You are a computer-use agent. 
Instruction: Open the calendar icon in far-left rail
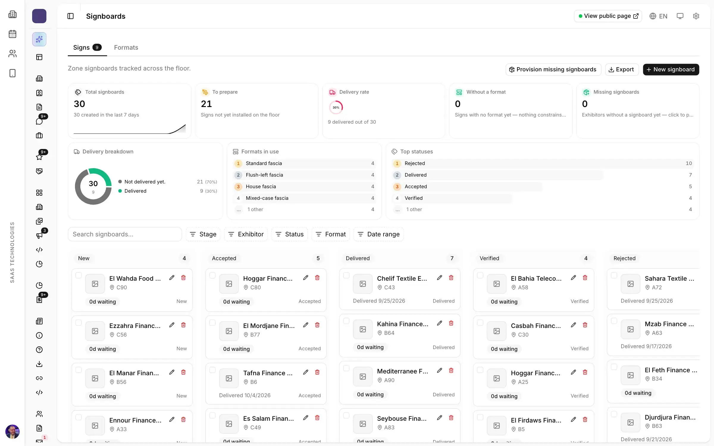coord(12,34)
